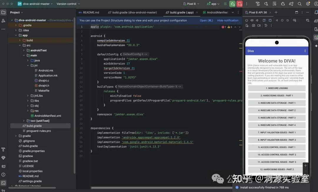
Task: Tap the 1. INSECURE LOGGING button
Action: (x=277, y=88)
